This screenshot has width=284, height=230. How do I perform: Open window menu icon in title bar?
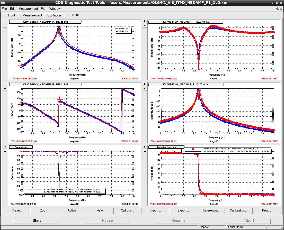[x=3, y=3]
